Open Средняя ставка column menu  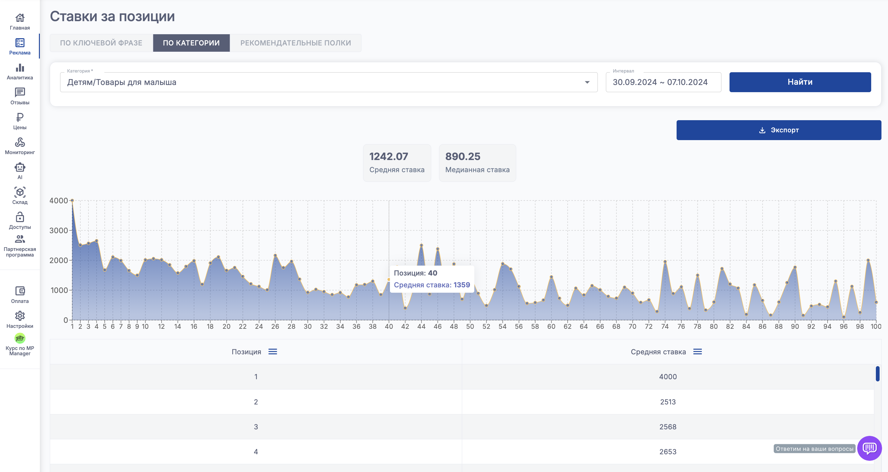click(x=697, y=352)
